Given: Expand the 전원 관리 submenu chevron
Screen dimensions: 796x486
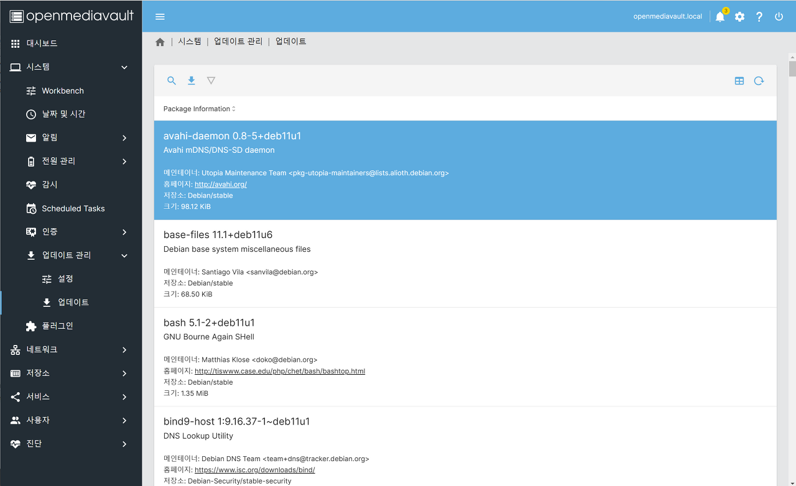Looking at the screenshot, I should (124, 162).
